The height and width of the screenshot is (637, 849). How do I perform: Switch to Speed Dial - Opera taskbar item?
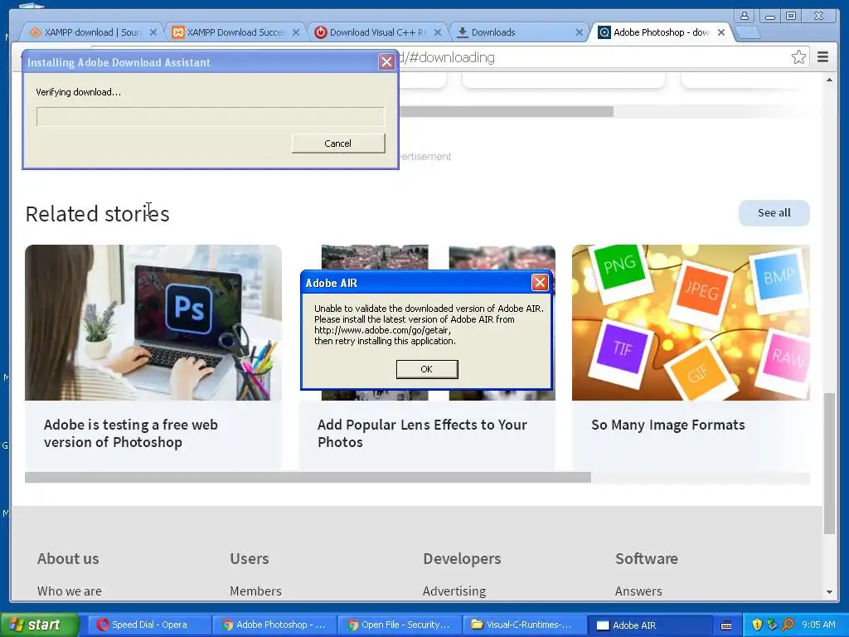(149, 625)
